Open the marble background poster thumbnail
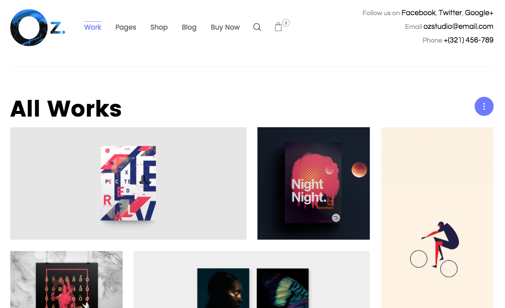Image resolution: width=505 pixels, height=308 pixels. click(x=66, y=280)
